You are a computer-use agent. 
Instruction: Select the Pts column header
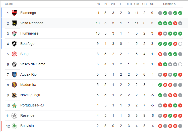(x=98, y=4)
